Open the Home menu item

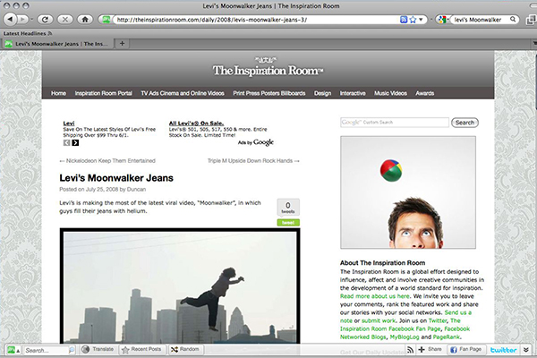pos(58,93)
